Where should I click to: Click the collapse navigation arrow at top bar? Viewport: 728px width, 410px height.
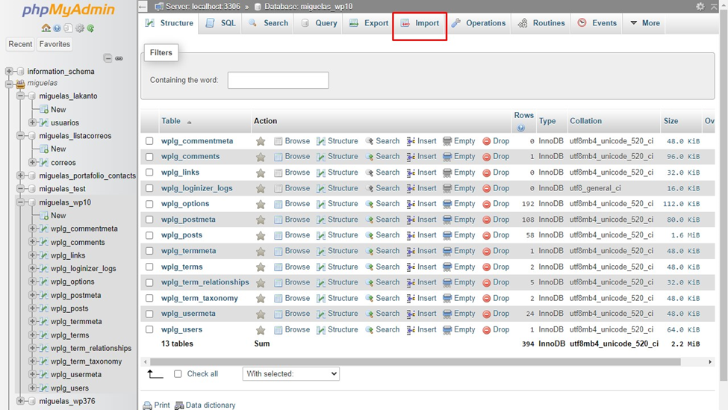tap(143, 7)
